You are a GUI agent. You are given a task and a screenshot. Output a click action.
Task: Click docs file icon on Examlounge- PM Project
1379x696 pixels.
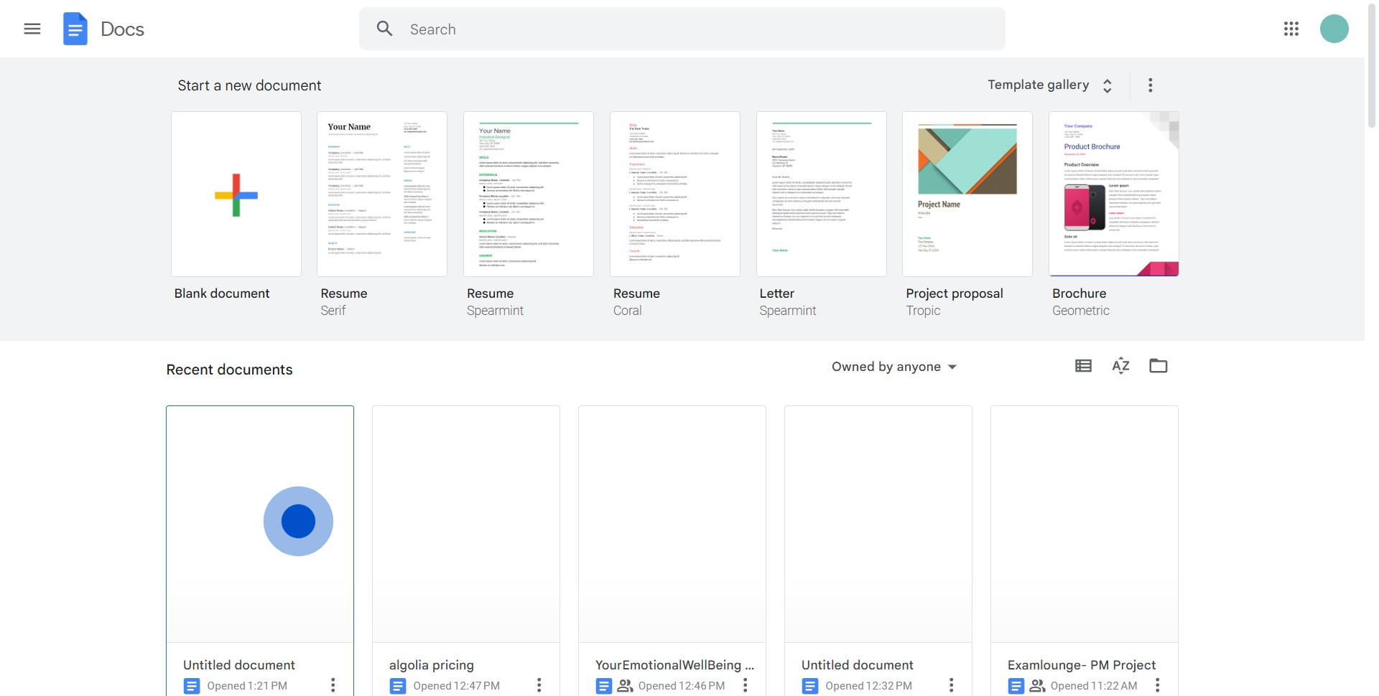(1016, 686)
